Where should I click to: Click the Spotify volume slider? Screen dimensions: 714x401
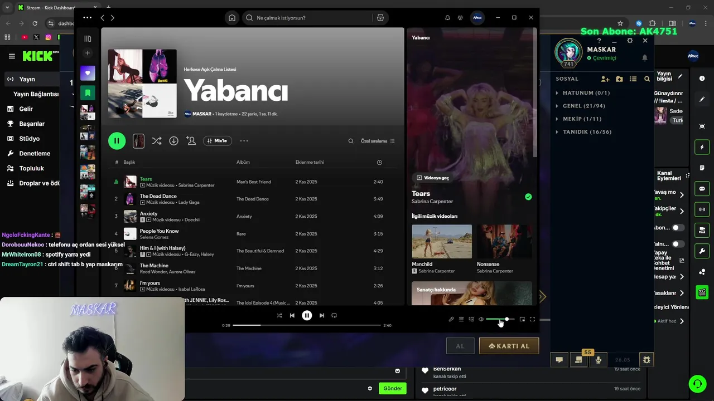pyautogui.click(x=500, y=319)
